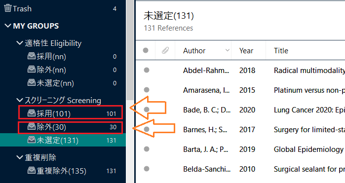Click the paperclip attachment column icon
The image size is (345, 183).
pyautogui.click(x=165, y=50)
